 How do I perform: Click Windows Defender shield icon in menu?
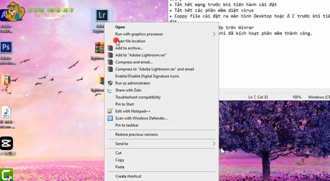[x=110, y=118]
